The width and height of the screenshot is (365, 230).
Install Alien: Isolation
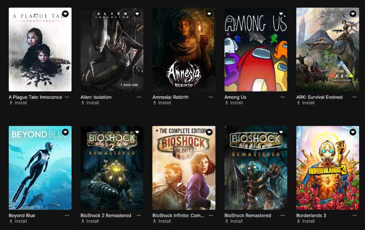point(90,103)
